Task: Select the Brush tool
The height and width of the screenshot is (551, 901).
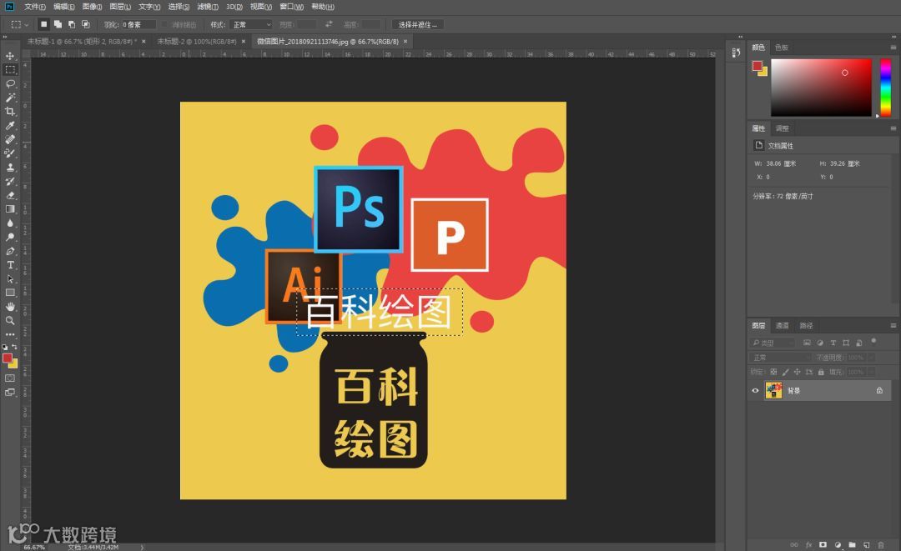Action: (10, 153)
